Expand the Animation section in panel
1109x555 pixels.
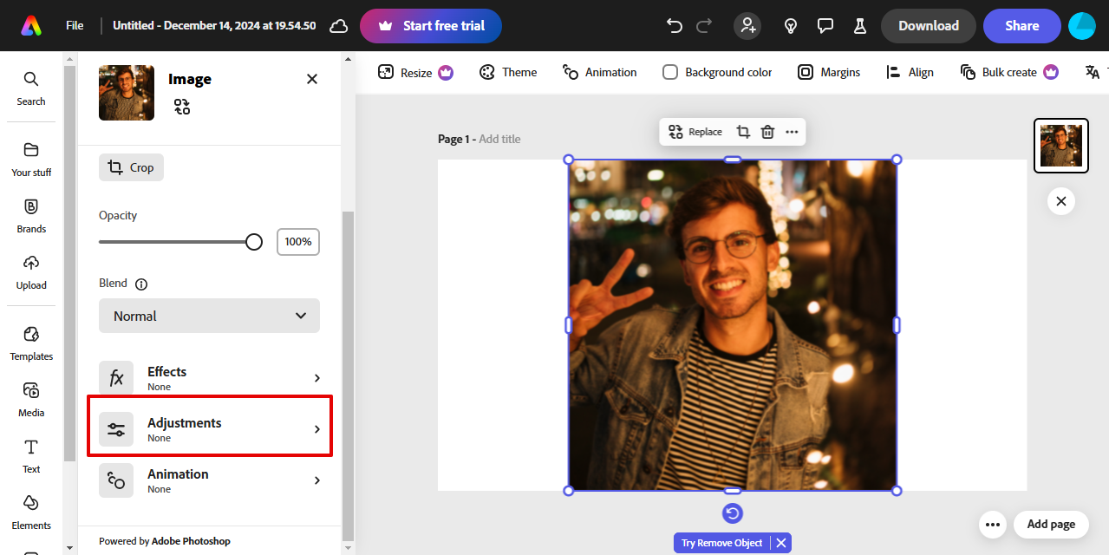[x=209, y=480]
